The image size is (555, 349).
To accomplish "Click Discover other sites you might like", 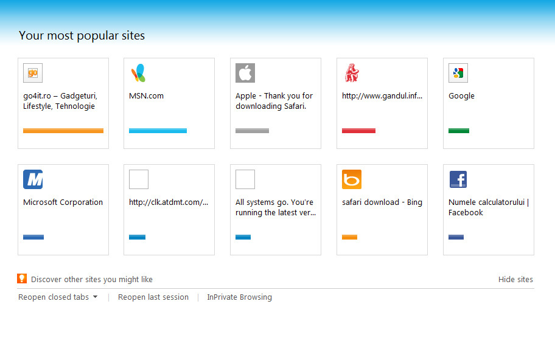I will coord(92,279).
